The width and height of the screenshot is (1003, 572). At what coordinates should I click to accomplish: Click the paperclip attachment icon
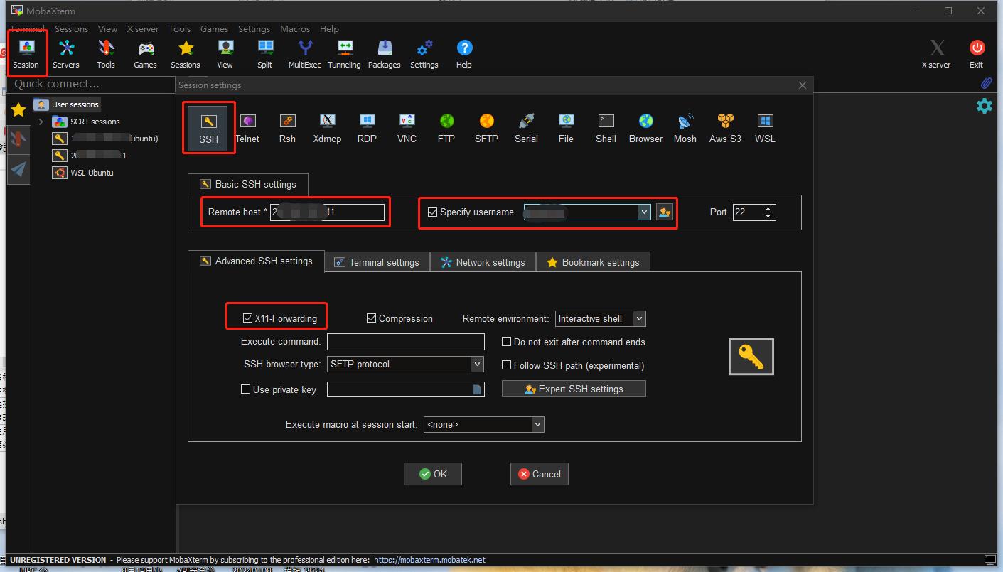[987, 83]
